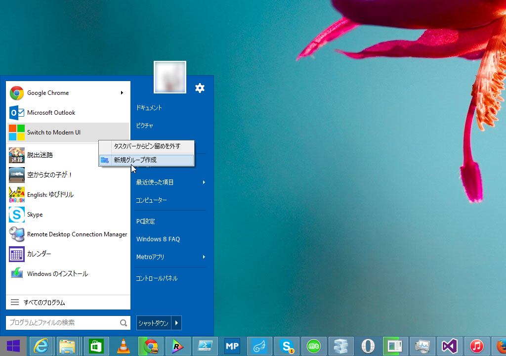Click the user account picture
Image resolution: width=506 pixels, height=356 pixels.
pos(170,77)
